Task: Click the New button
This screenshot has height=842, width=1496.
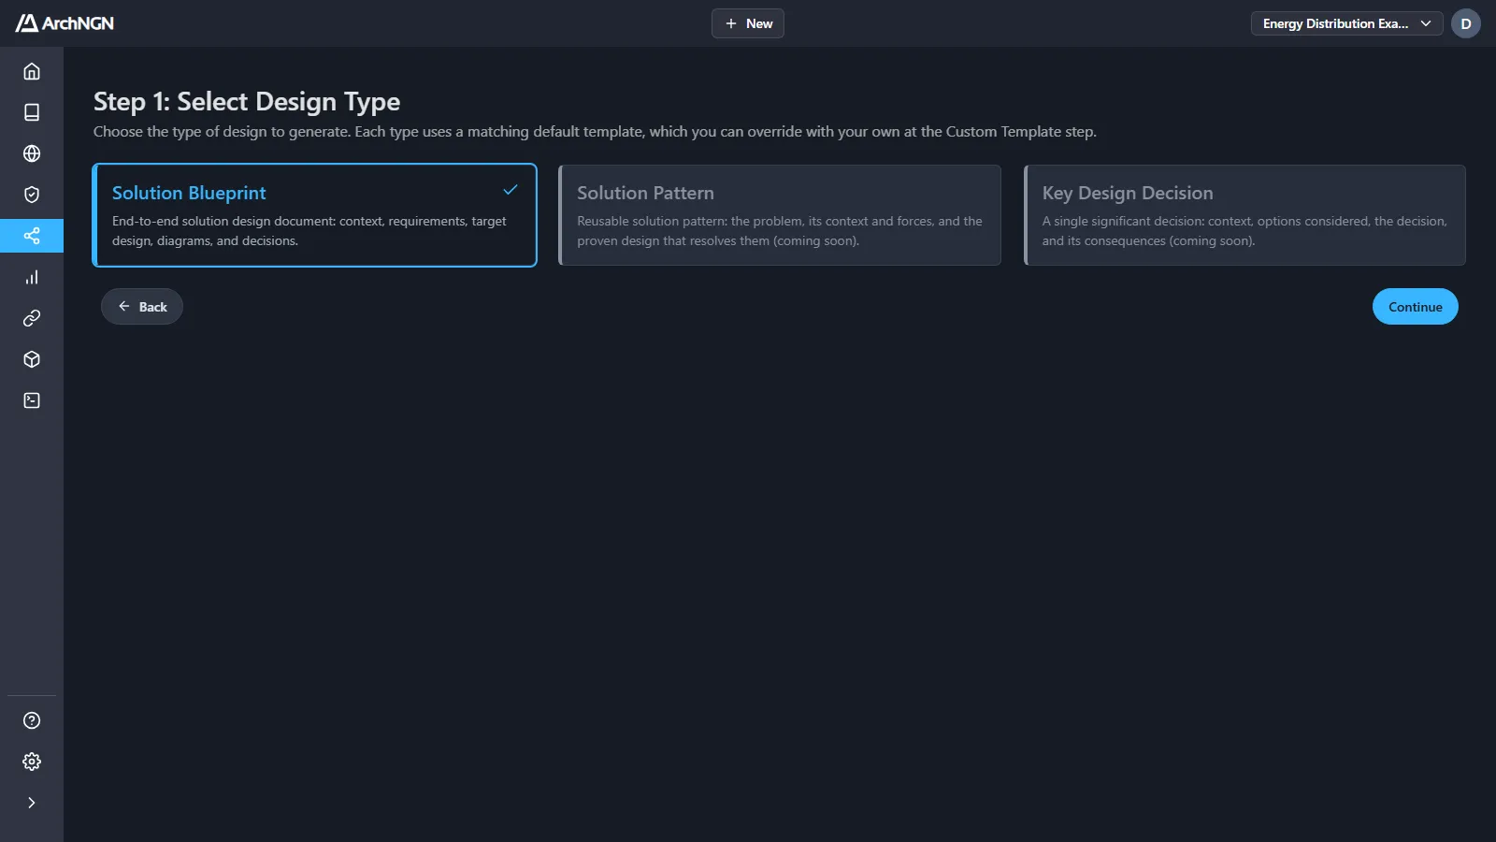Action: point(748,23)
